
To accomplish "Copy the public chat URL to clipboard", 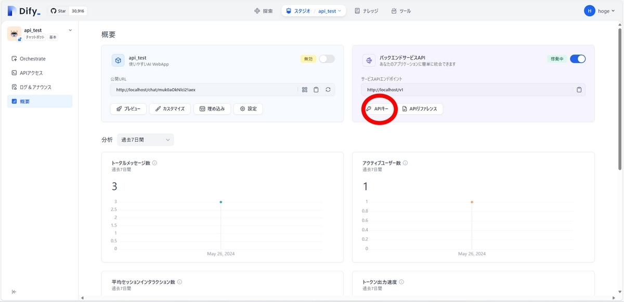I will (x=316, y=89).
